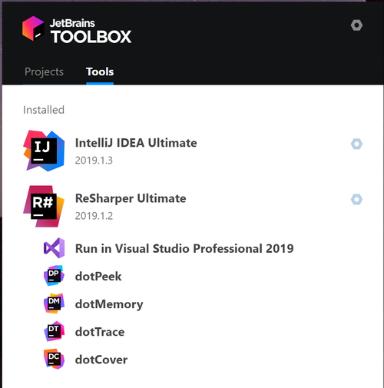Open ReSharper Ultimate settings hexagon
This screenshot has height=388, width=384.
pos(356,200)
